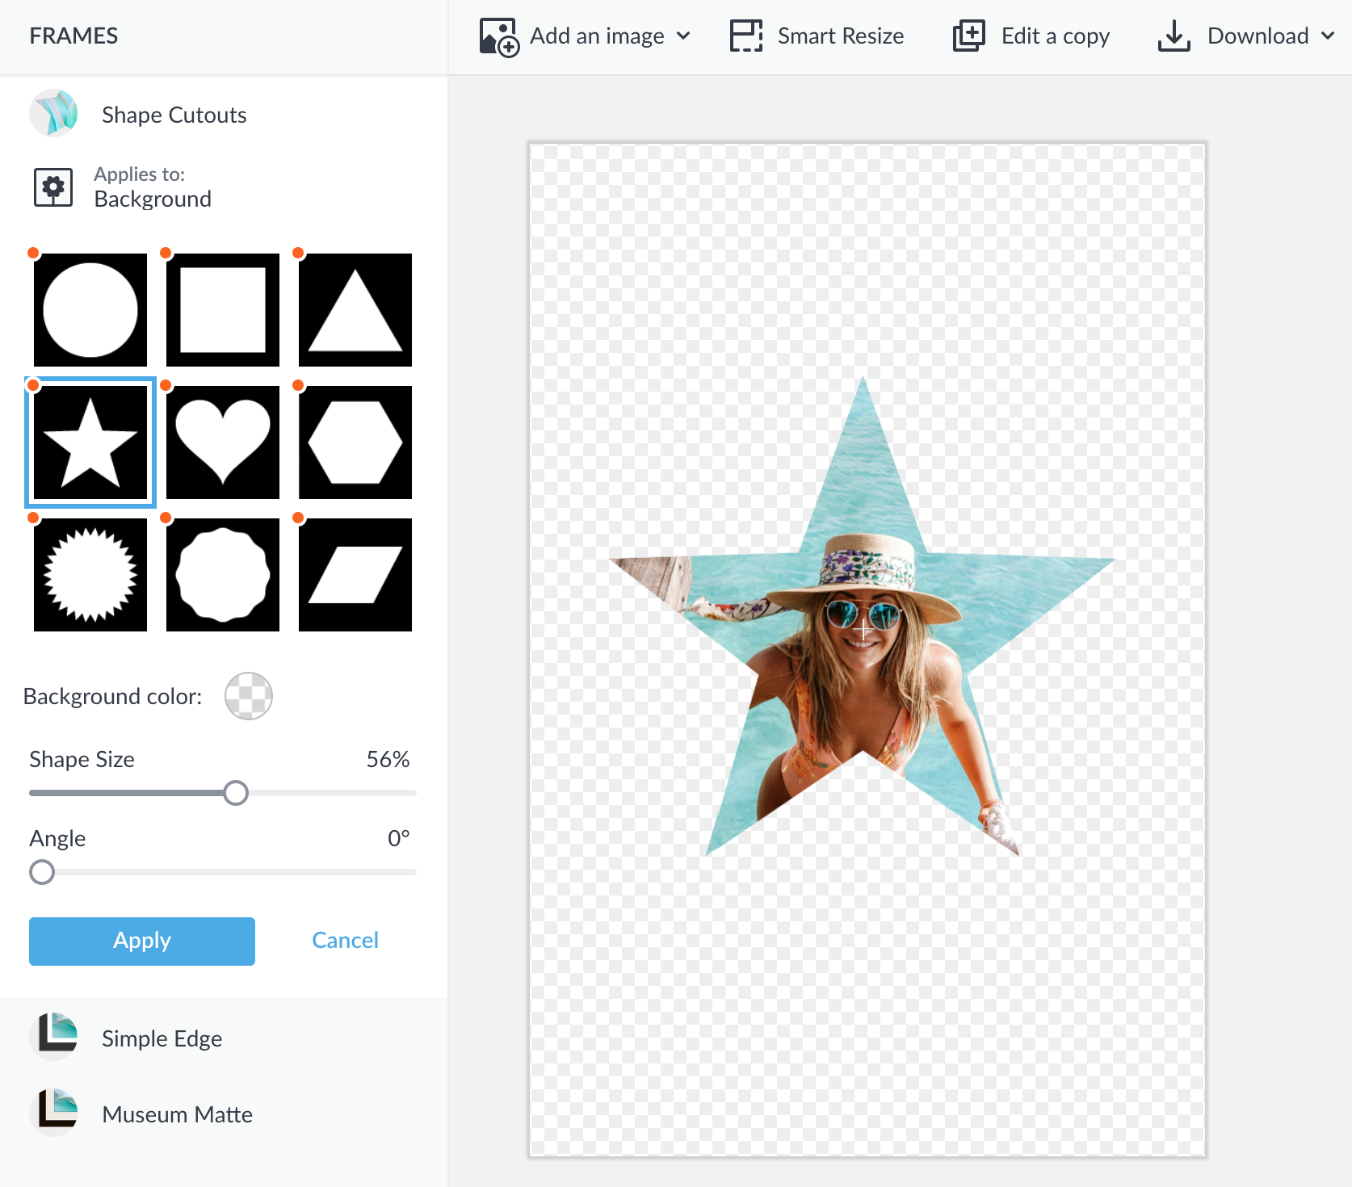Click the 56% Shape Size value
1352x1187 pixels.
[388, 760]
